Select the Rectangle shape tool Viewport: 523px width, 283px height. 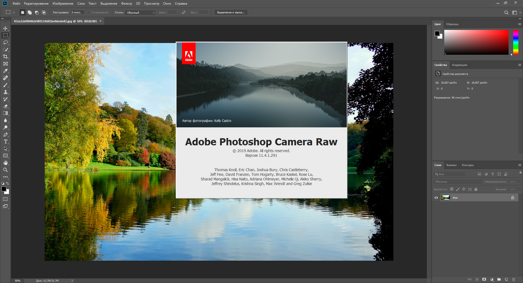[5, 156]
